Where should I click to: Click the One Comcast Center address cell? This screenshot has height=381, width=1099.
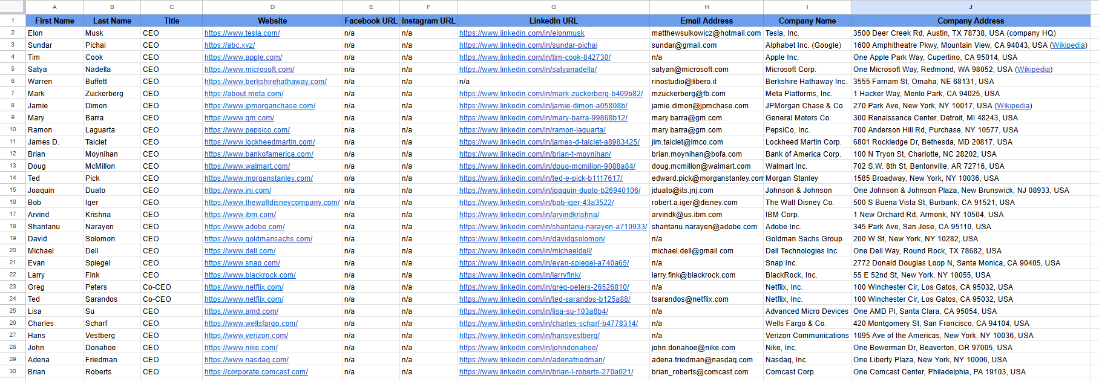click(x=971, y=372)
